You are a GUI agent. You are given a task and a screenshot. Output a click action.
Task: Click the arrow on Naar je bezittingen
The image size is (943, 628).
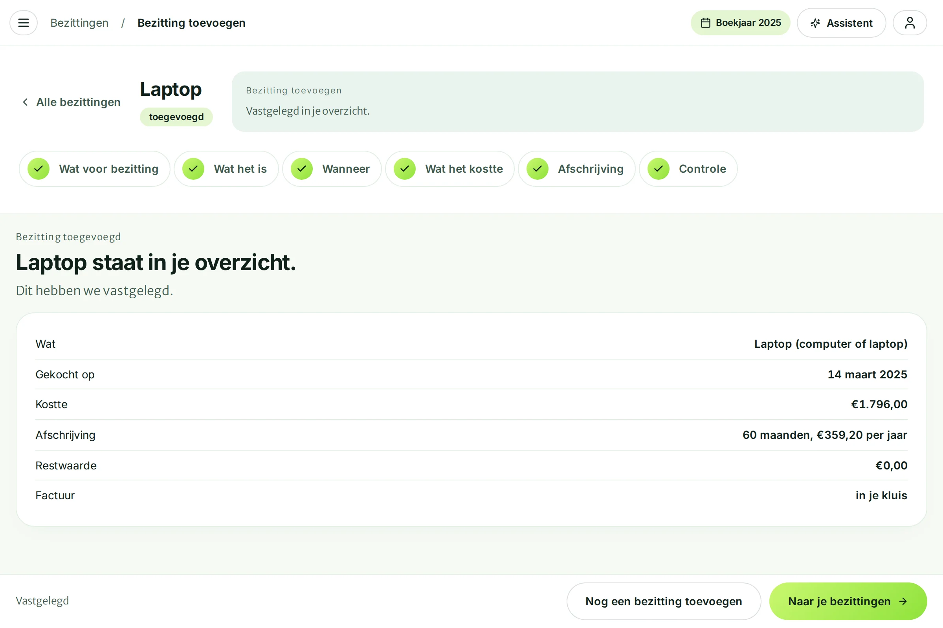point(903,601)
